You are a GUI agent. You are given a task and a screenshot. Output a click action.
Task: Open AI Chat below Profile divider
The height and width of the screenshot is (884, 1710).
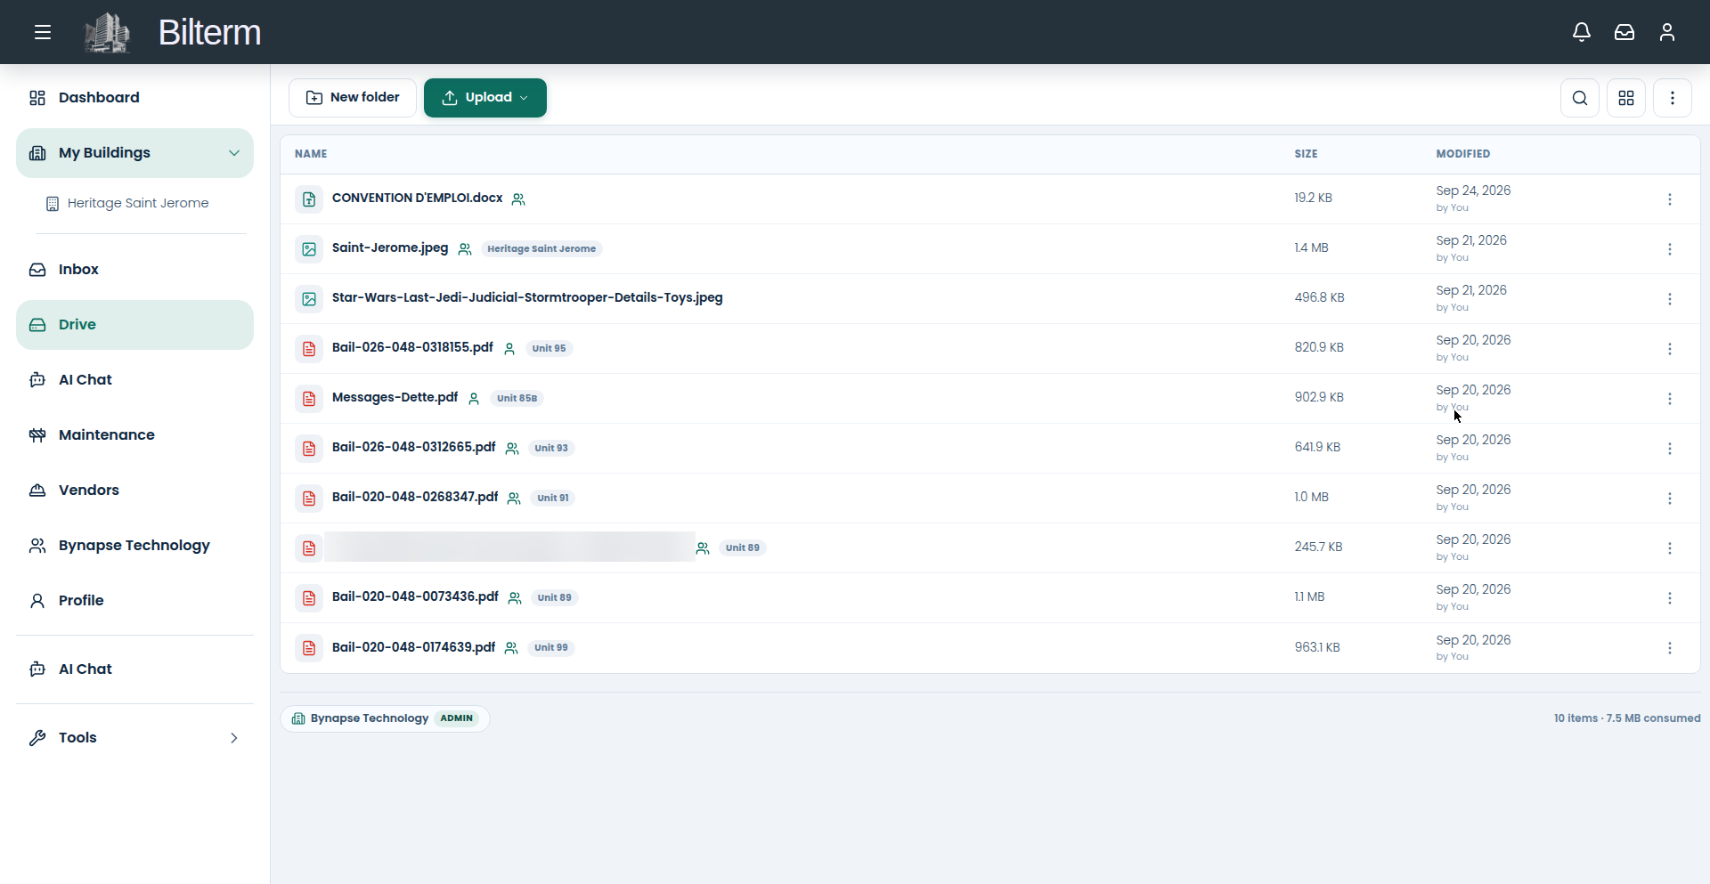(134, 669)
